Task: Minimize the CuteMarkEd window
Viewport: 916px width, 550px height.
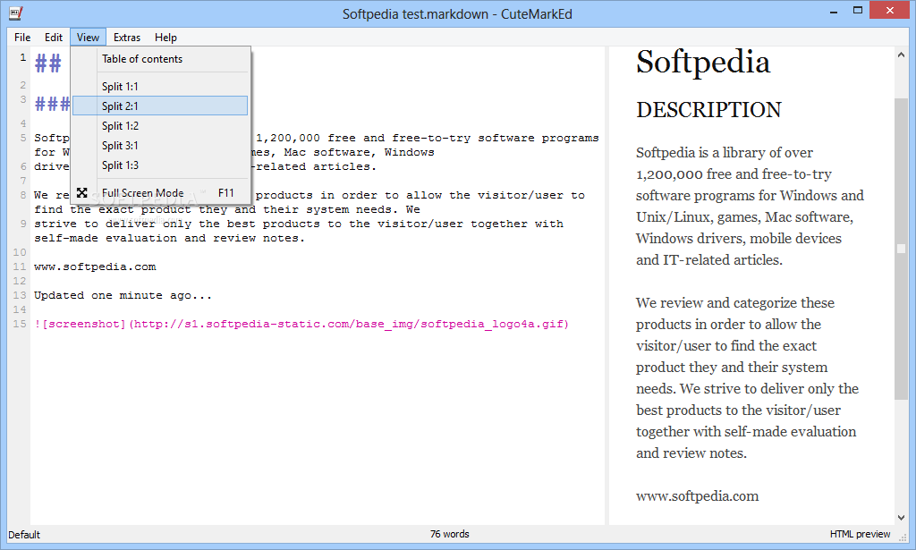Action: pos(834,11)
